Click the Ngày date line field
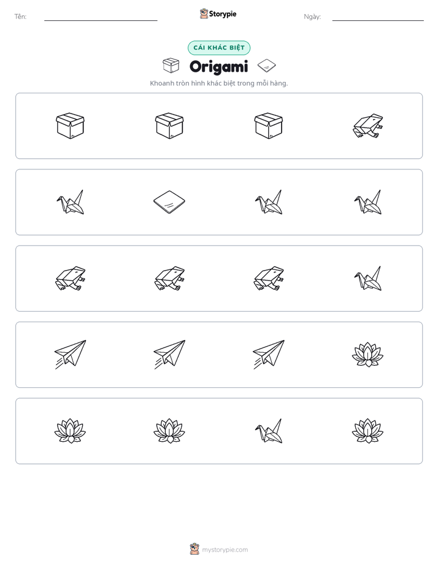The width and height of the screenshot is (438, 567). click(x=378, y=17)
